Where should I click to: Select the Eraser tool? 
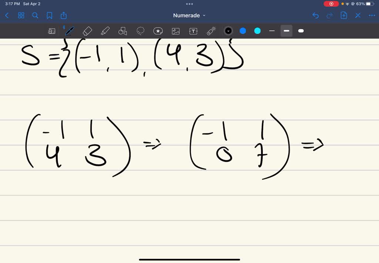pyautogui.click(x=88, y=31)
